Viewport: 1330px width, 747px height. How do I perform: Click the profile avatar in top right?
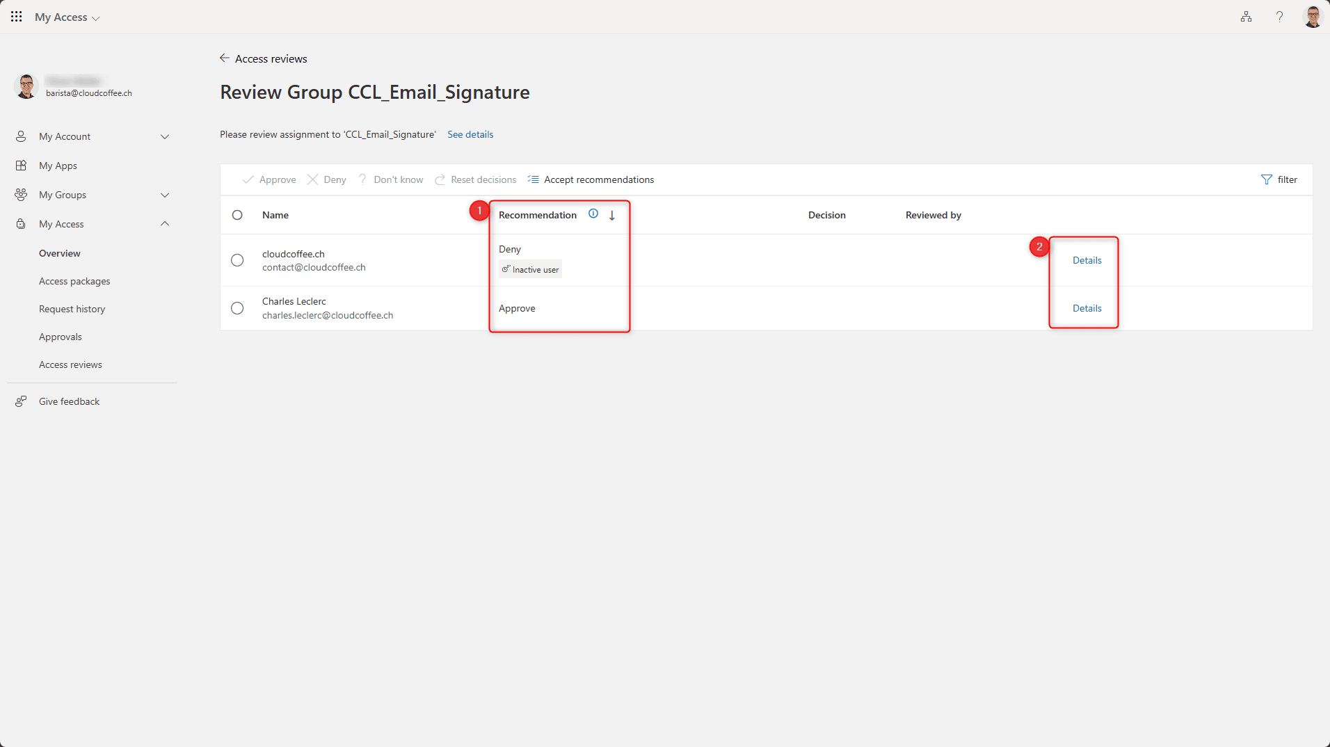(x=1313, y=17)
